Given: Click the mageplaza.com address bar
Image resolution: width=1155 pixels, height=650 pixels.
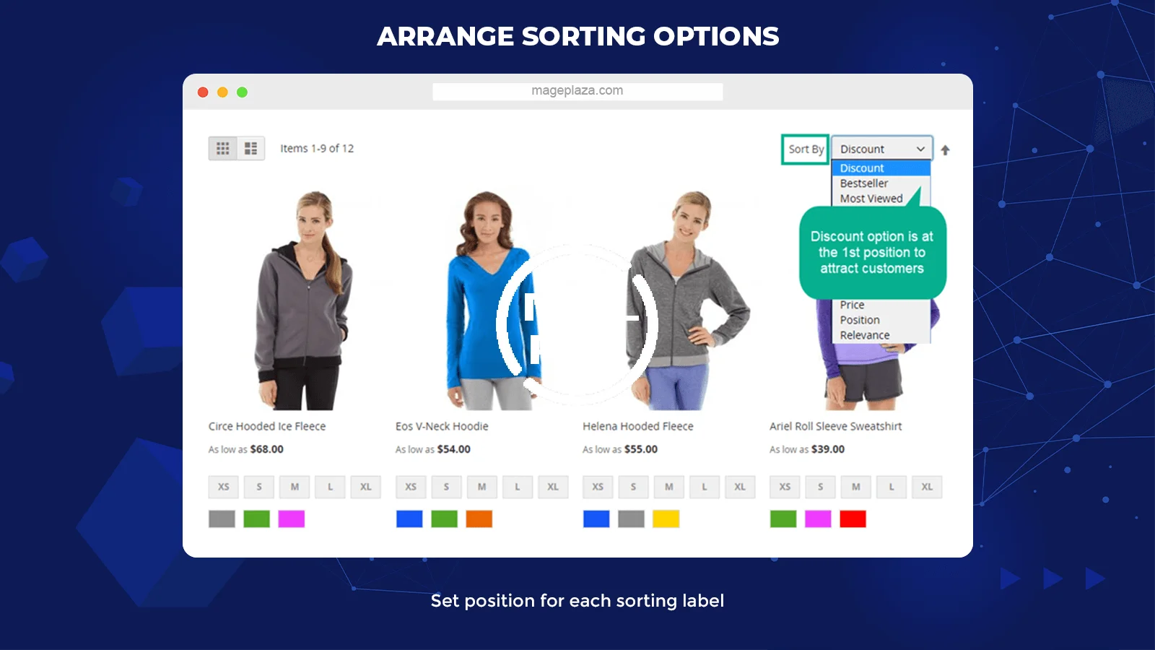Looking at the screenshot, I should [x=577, y=91].
